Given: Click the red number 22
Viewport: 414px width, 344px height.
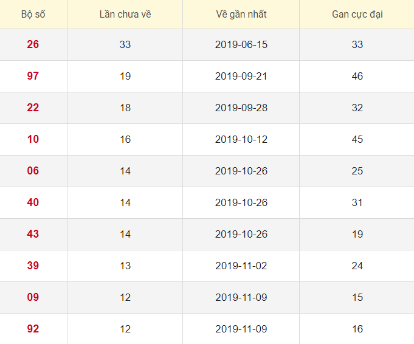Looking at the screenshot, I should coord(33,108).
